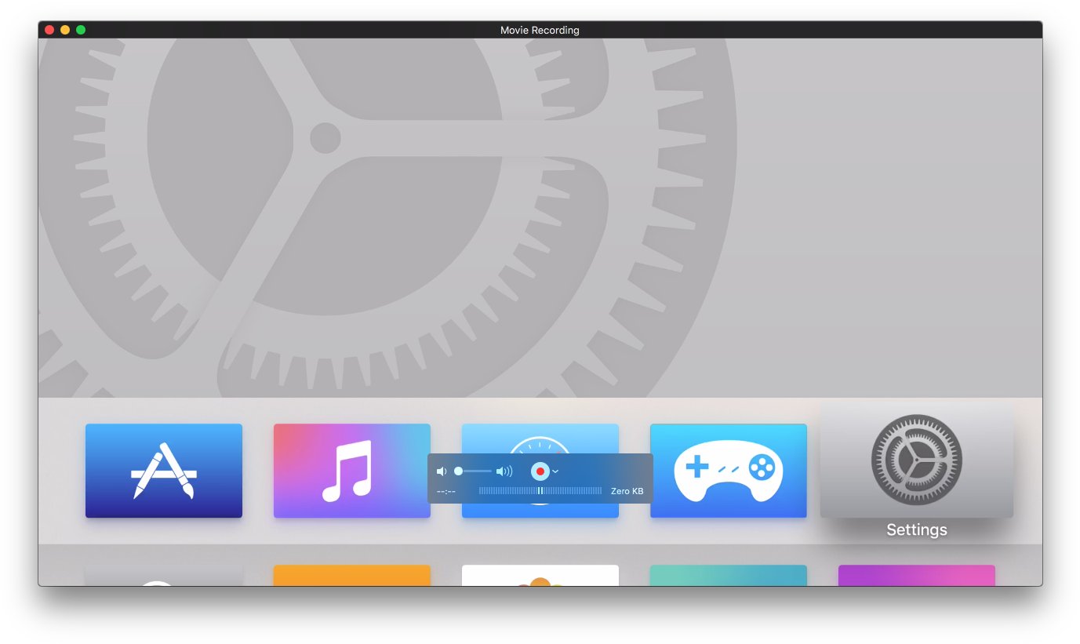
Task: Minimize the Movie Recording window
Action: click(65, 30)
